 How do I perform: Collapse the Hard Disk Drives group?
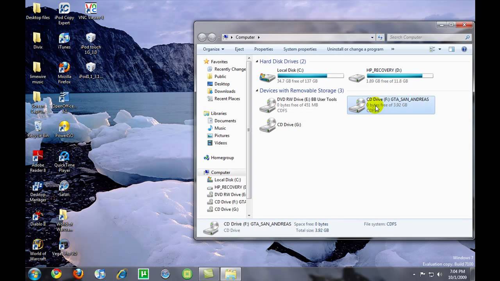[257, 62]
